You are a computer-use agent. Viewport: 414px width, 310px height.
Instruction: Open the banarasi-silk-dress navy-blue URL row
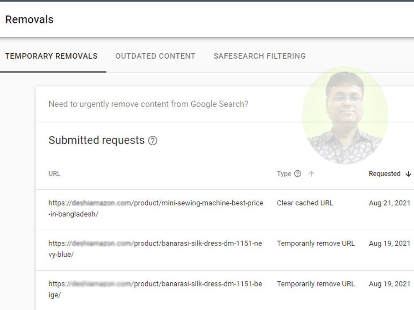(x=155, y=249)
